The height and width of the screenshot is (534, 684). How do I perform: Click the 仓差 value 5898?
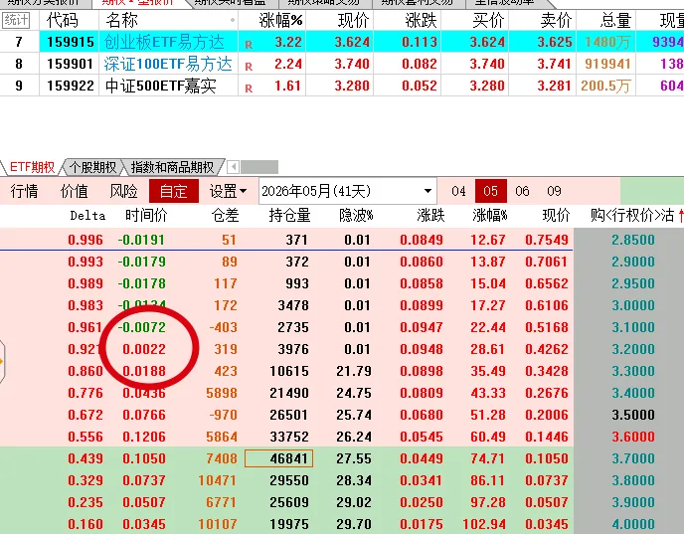(222, 393)
